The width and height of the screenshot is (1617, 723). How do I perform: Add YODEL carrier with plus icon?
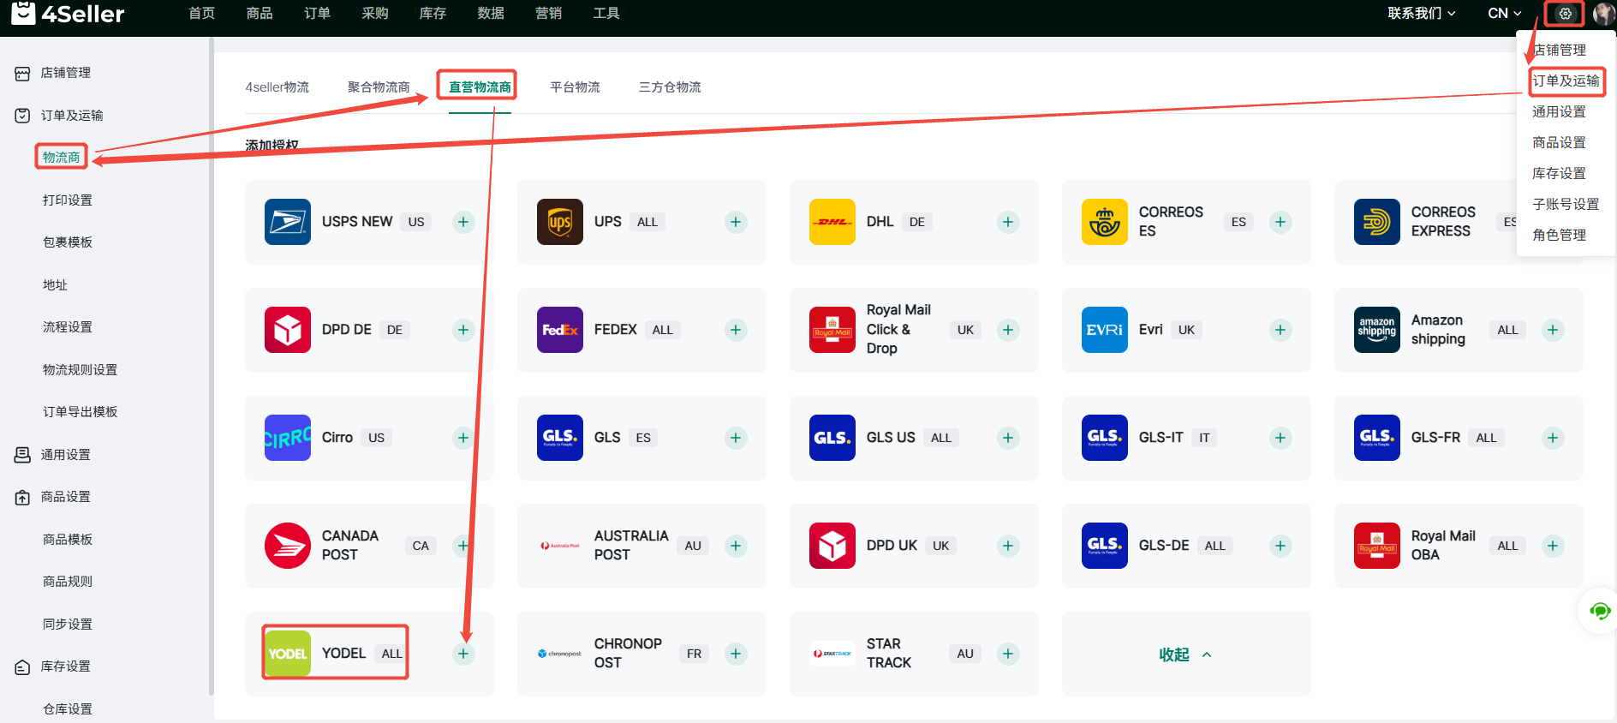pyautogui.click(x=463, y=654)
